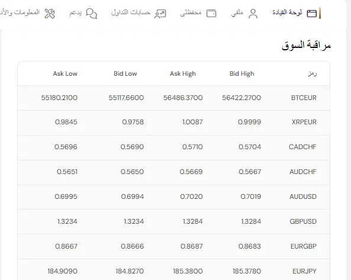Screen dimensions: 351x280
Task: Click the wallet icon
Action: tap(211, 14)
